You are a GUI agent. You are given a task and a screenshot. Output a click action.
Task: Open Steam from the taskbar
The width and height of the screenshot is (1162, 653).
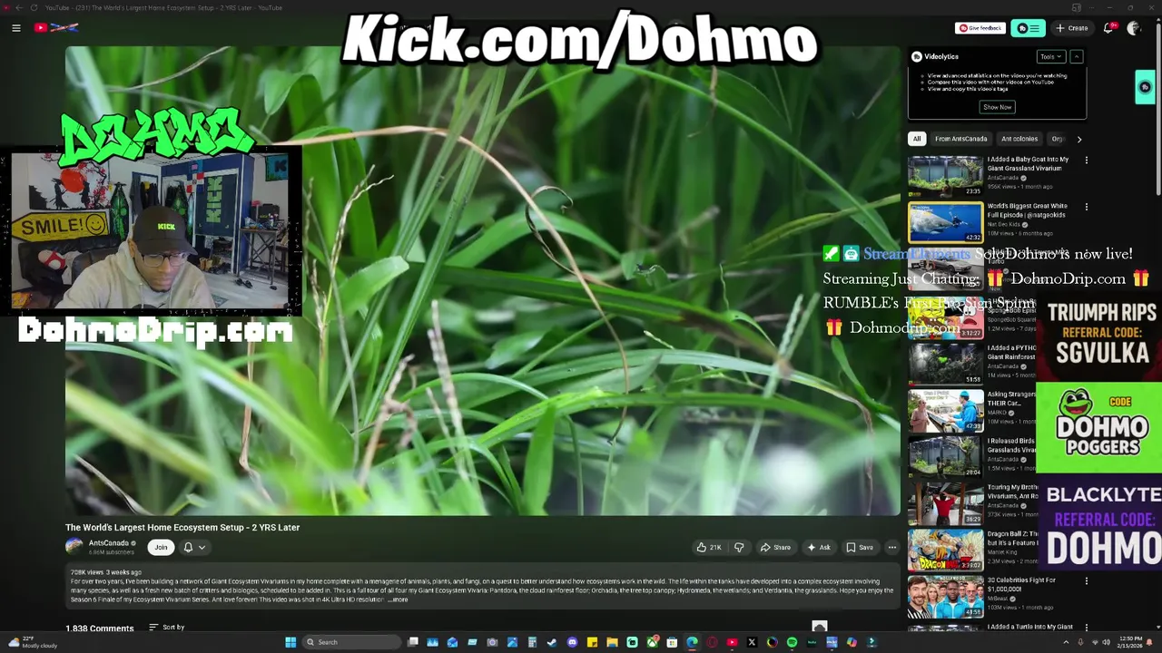551,642
